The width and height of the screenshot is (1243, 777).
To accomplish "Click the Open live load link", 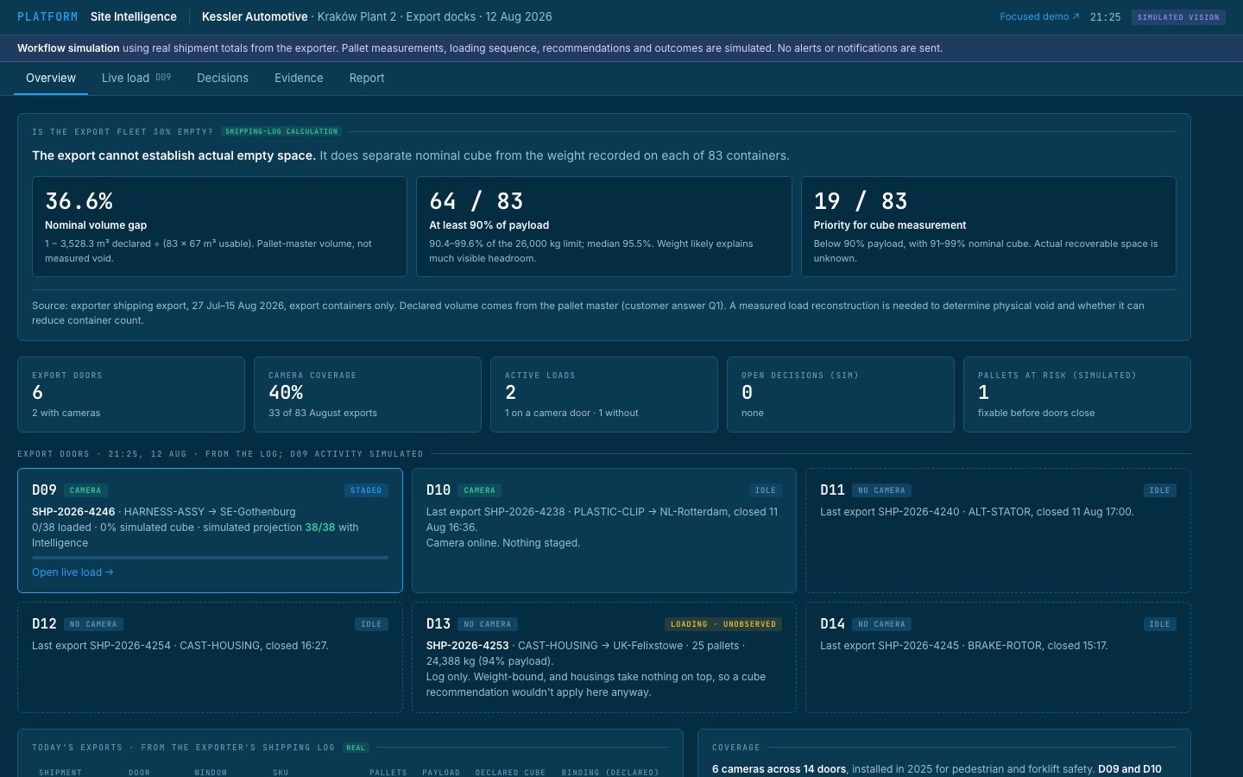I will (73, 572).
